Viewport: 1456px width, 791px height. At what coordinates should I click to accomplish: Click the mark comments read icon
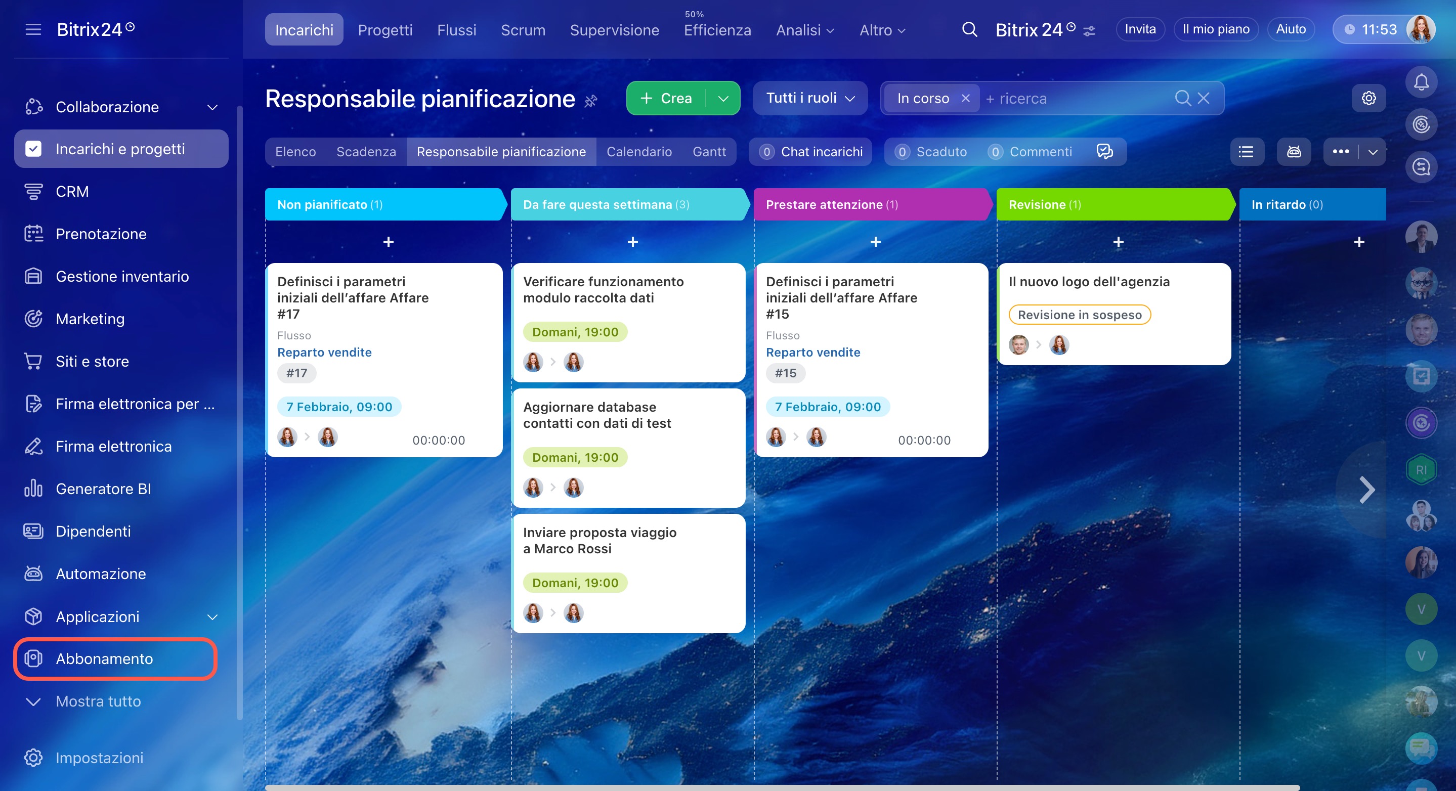[1104, 151]
